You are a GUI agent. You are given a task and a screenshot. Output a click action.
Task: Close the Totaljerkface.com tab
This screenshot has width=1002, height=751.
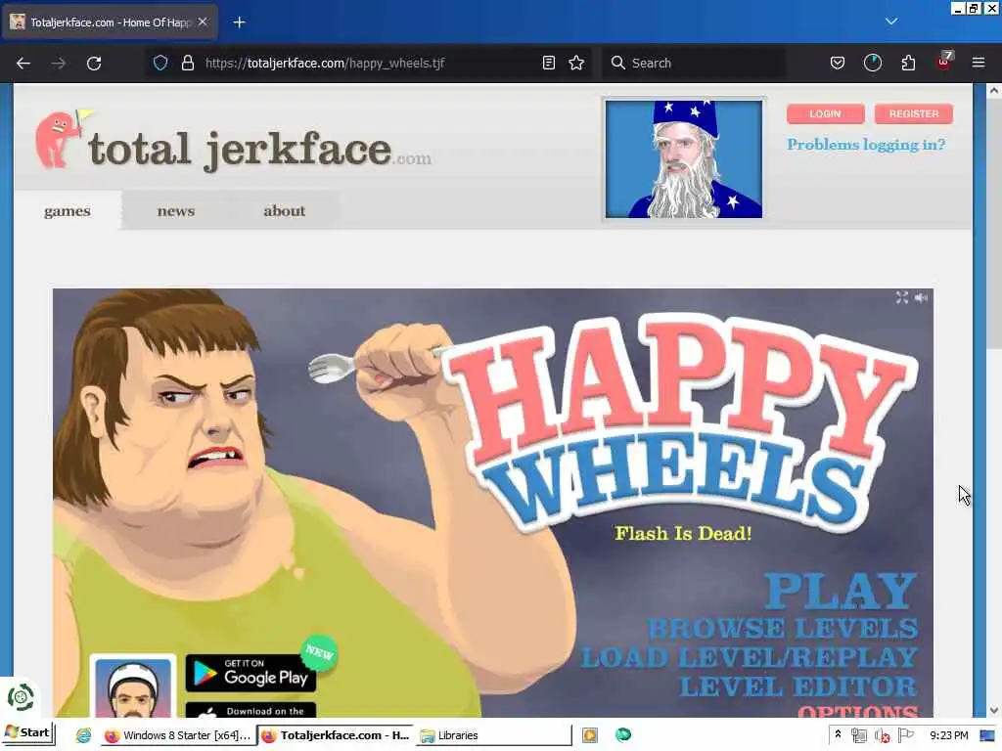tap(203, 22)
